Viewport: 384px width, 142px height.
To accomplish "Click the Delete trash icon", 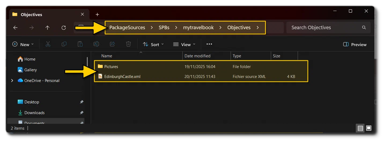I will [128, 44].
